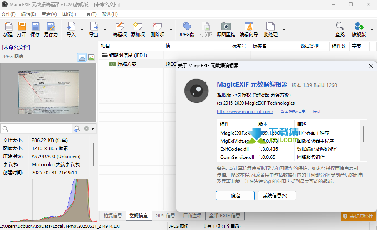The height and width of the screenshot is (230, 377).
Task: Select the ConnService.dll row
Action: point(288,157)
